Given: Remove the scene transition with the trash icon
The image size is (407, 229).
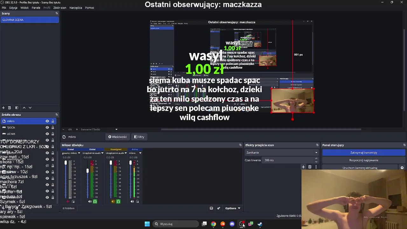Looking at the screenshot, I should pos(310,167).
